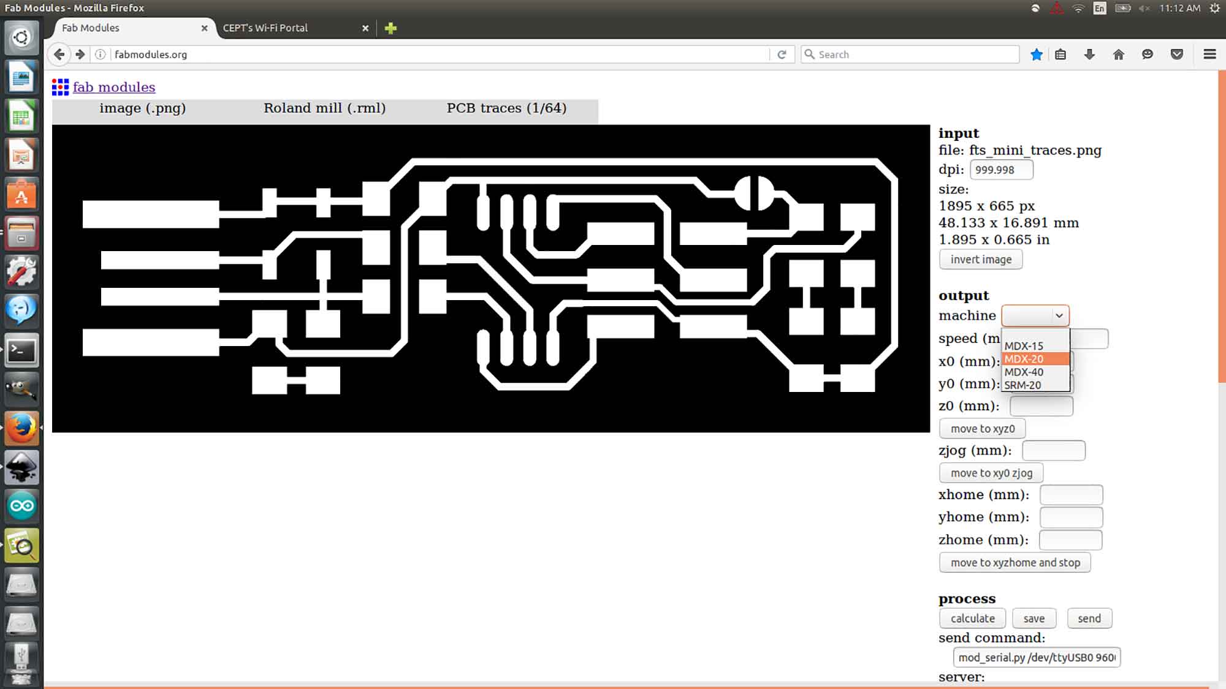
Task: Open the sound volume indicator
Action: tap(1144, 8)
